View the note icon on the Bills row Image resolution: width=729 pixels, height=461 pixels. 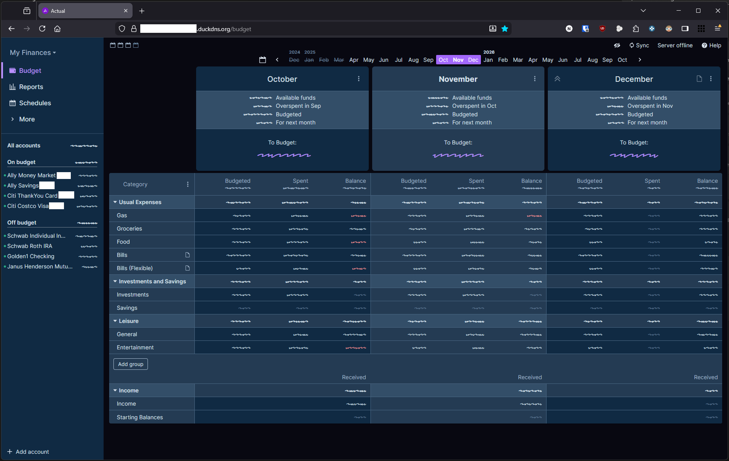coord(187,255)
